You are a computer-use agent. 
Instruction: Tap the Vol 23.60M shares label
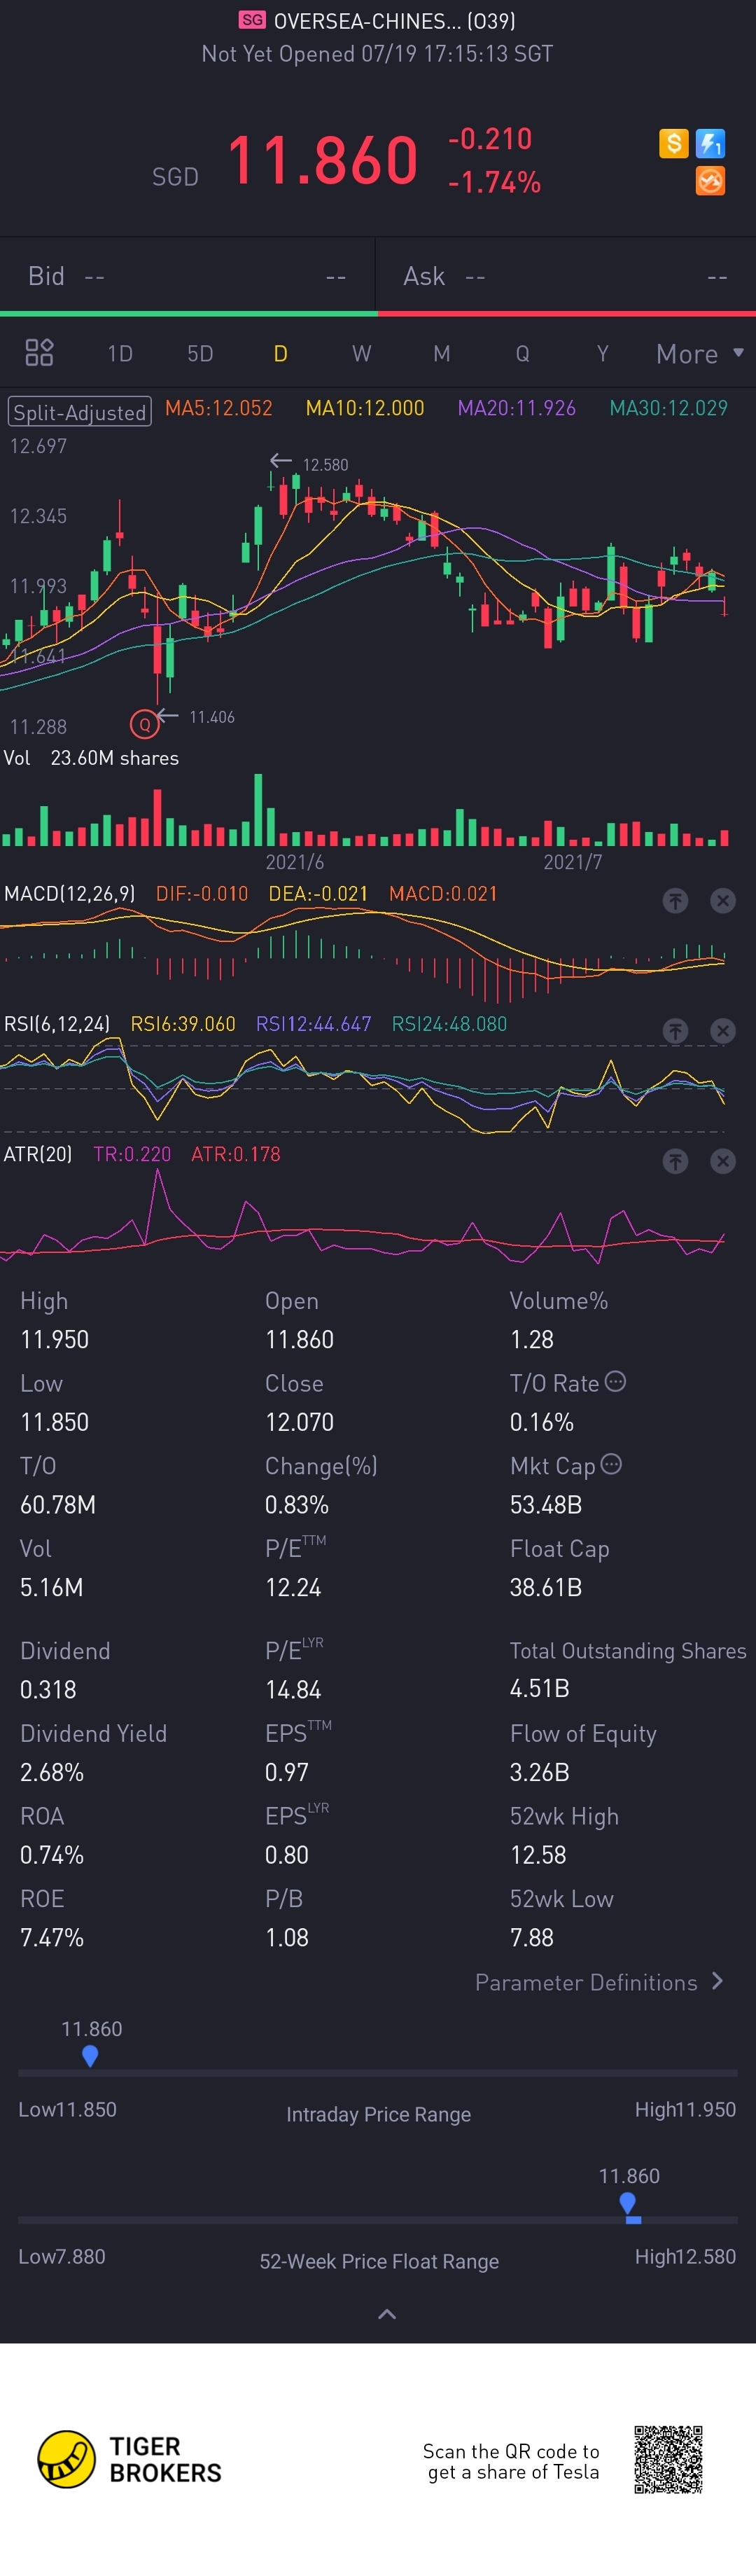91,758
